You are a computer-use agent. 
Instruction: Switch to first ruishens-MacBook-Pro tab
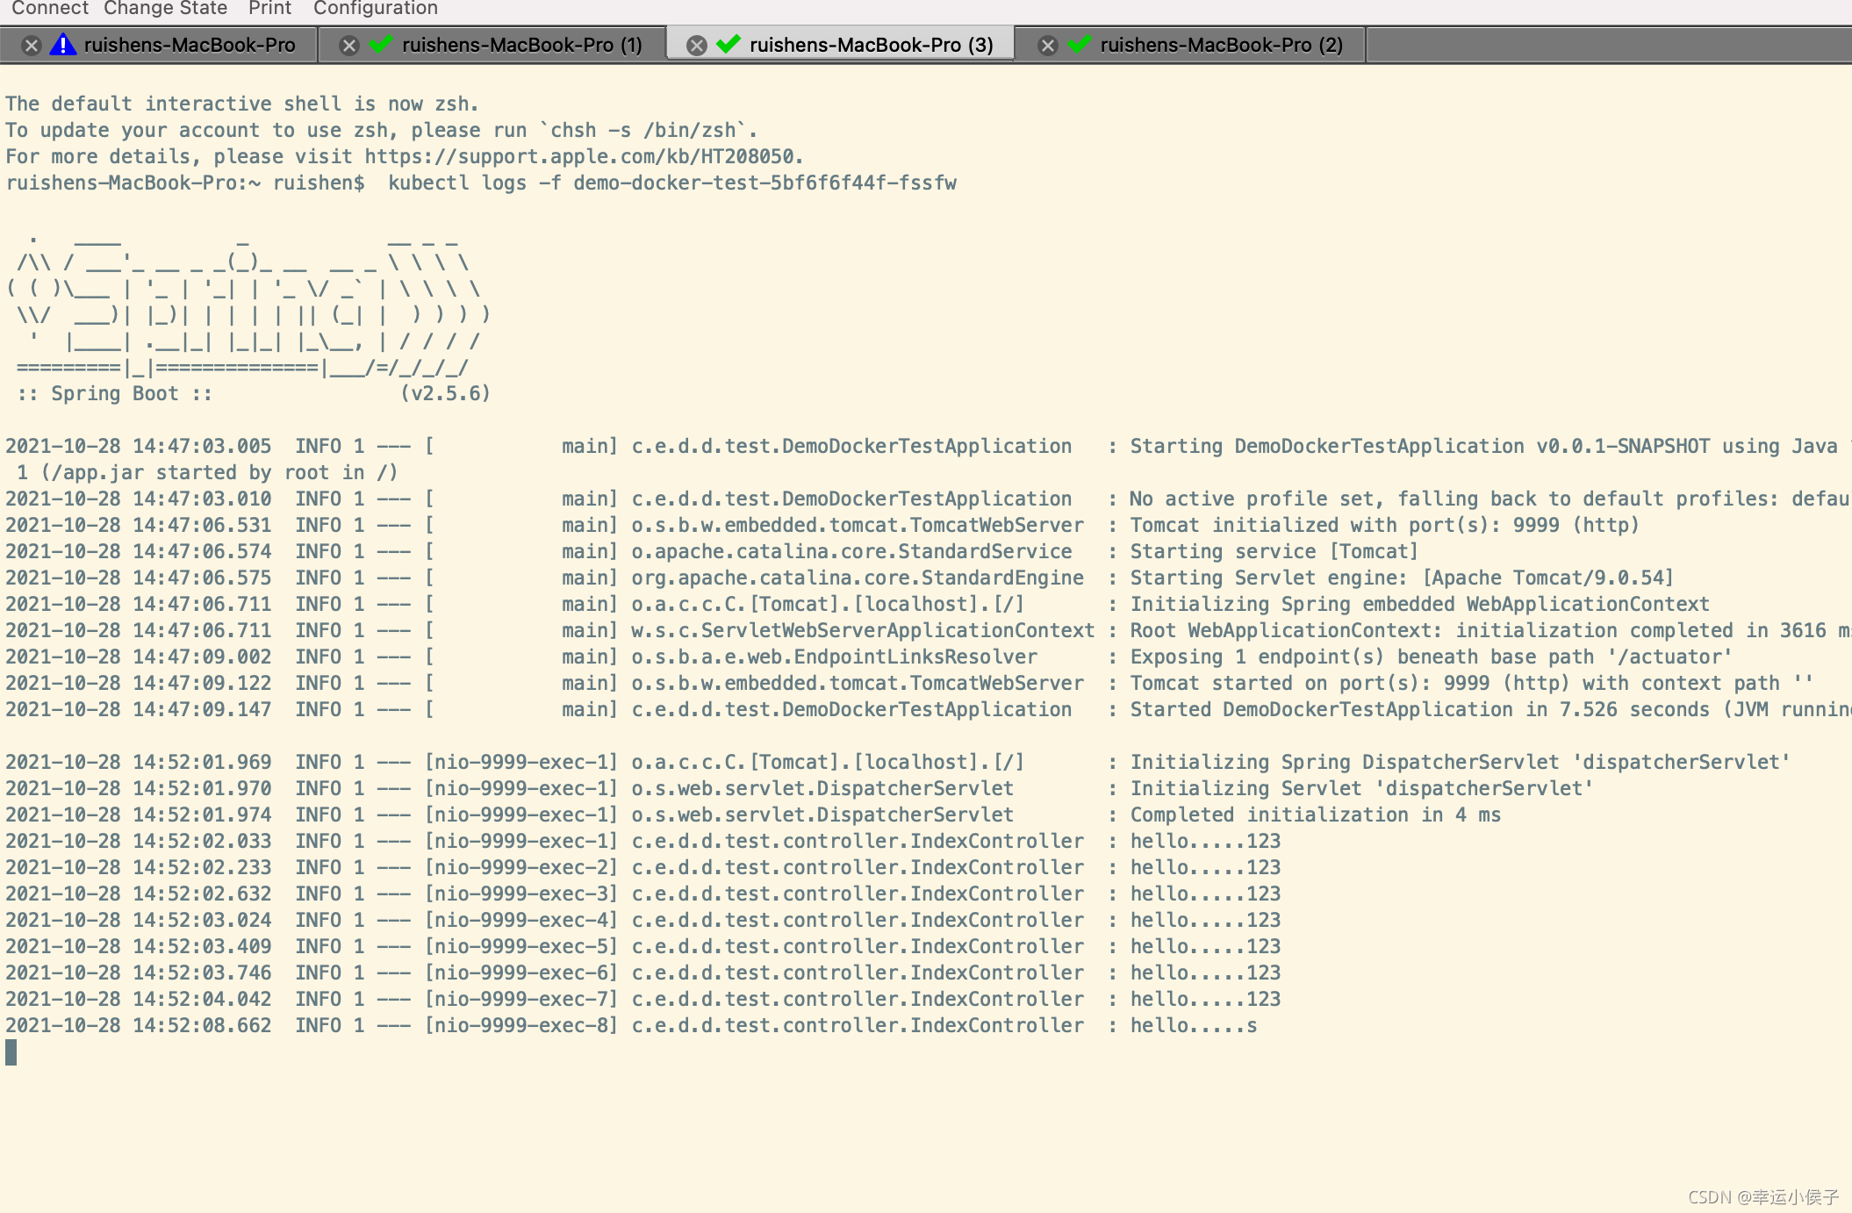tap(190, 46)
